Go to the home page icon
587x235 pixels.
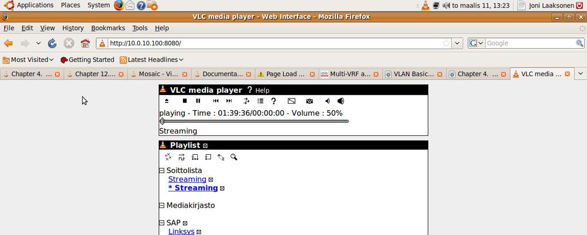(x=85, y=44)
